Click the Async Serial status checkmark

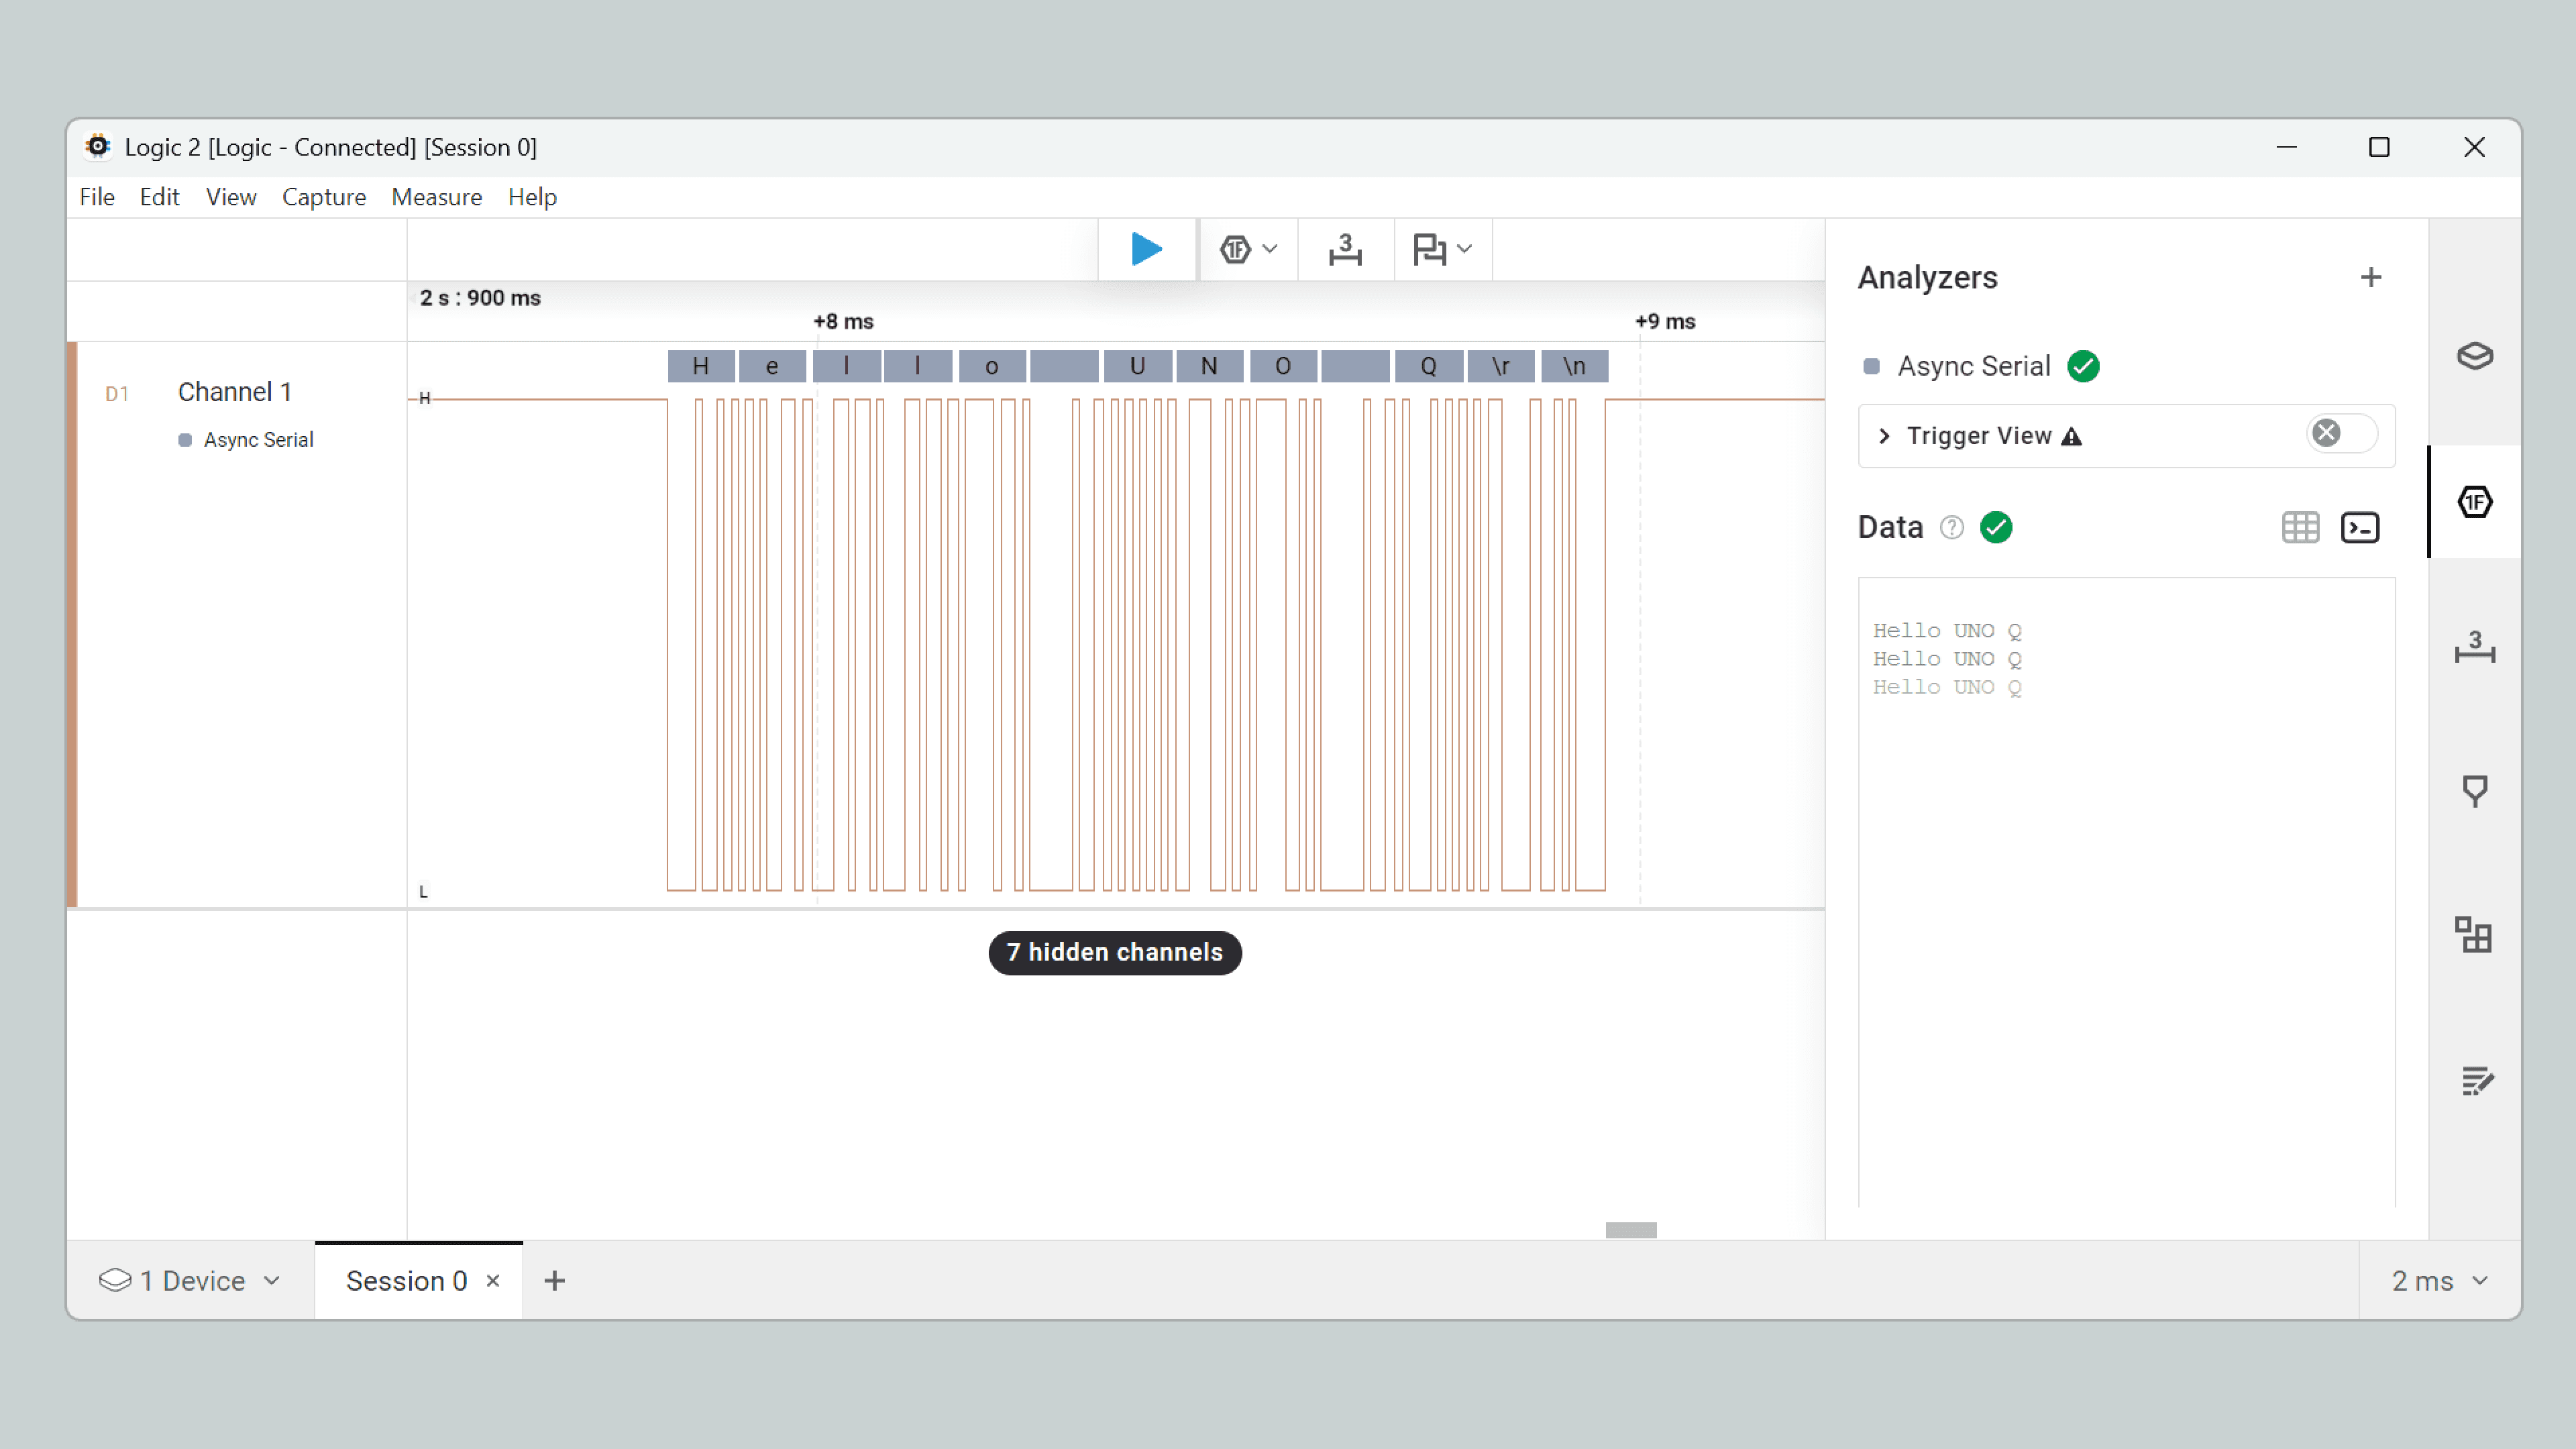click(x=2083, y=366)
